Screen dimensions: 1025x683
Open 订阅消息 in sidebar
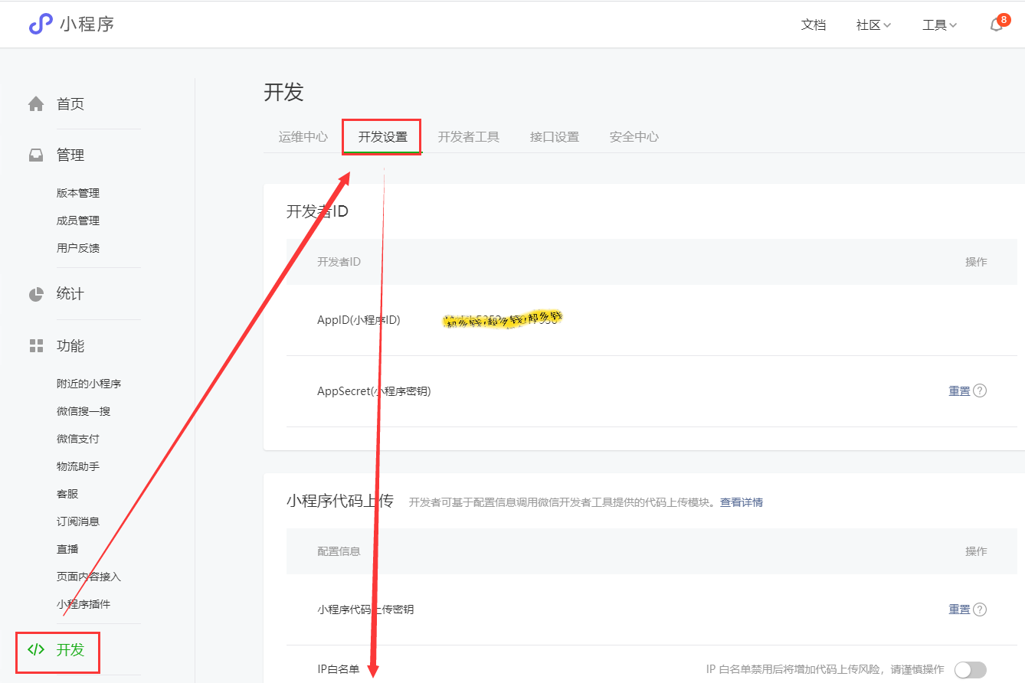pos(78,521)
